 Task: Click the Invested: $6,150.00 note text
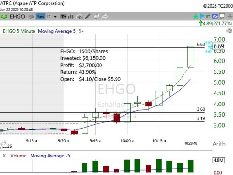(83, 58)
